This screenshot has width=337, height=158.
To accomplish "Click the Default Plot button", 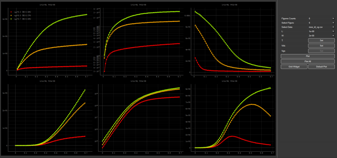I will click(321, 67).
